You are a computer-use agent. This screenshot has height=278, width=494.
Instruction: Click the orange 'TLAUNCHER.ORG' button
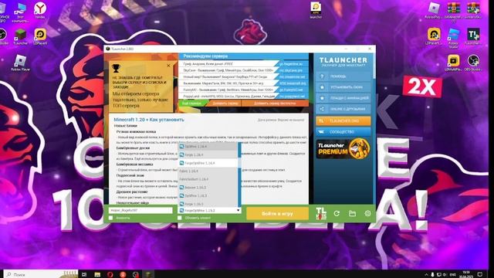click(x=343, y=121)
